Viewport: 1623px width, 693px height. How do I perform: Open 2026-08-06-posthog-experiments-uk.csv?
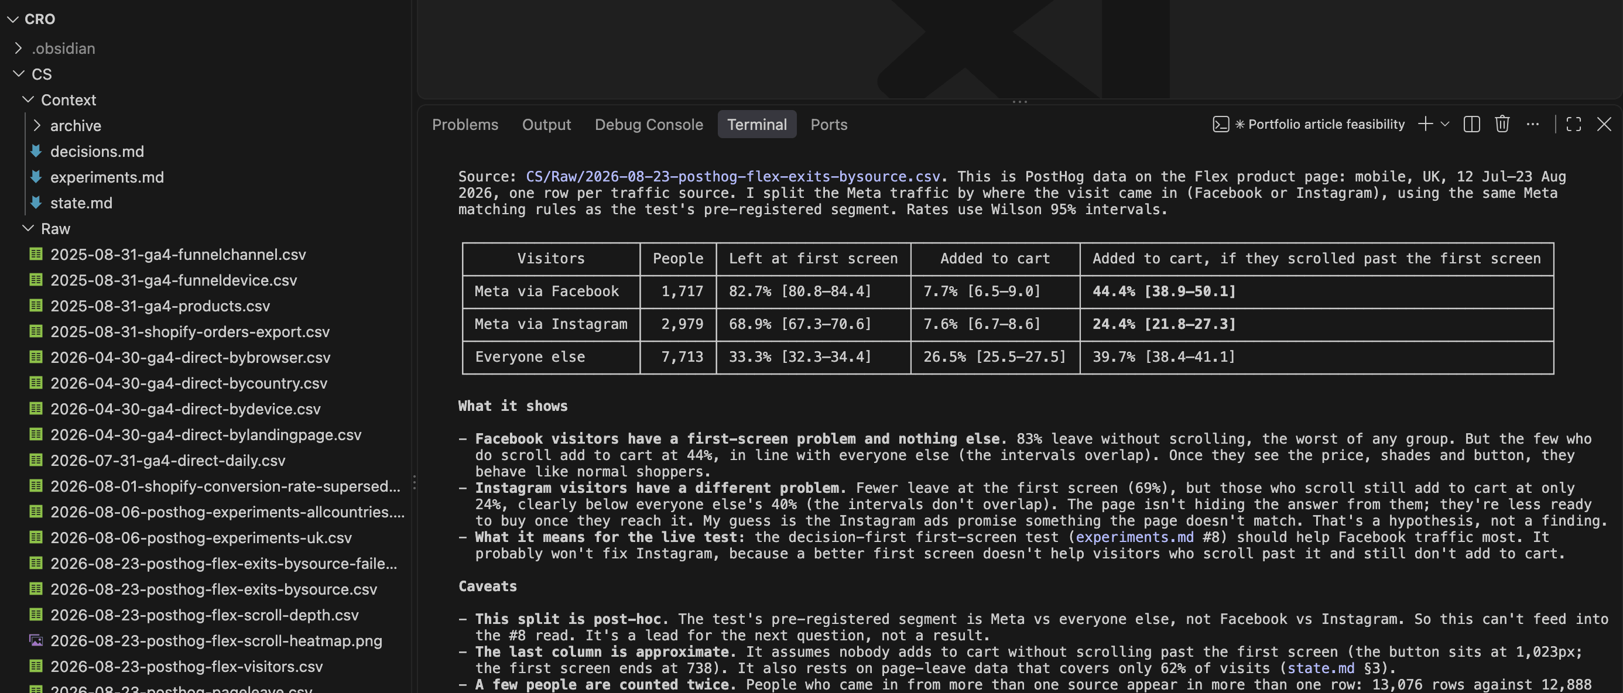pos(201,537)
